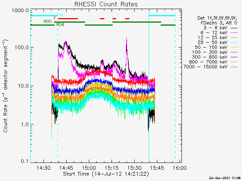Select the '25 - 50 keV' legend entry
242x181 pixels.
click(218, 42)
